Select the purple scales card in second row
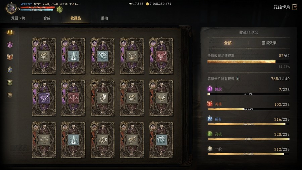The width and height of the screenshot is (302, 170). 73,98
